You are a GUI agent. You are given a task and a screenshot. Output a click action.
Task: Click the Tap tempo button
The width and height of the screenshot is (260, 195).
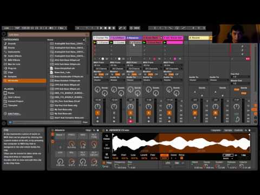(x=17, y=28)
